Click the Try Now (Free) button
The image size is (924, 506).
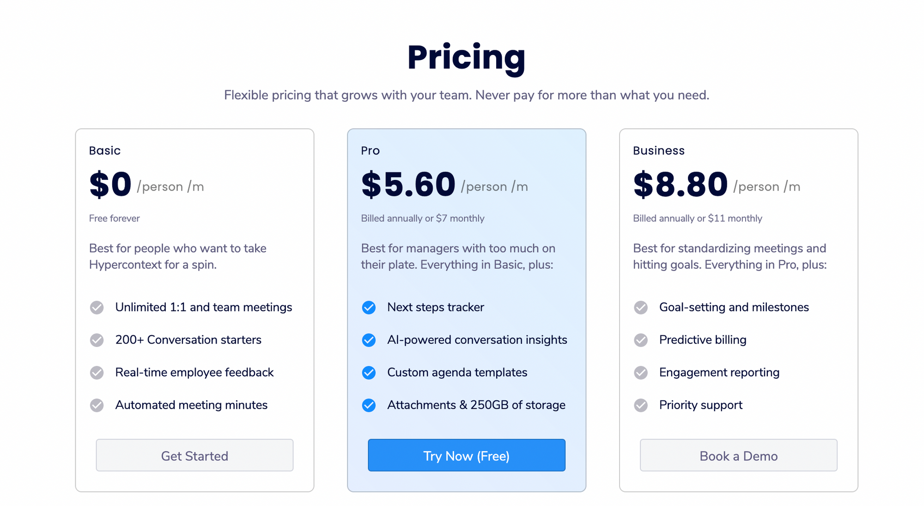point(467,455)
